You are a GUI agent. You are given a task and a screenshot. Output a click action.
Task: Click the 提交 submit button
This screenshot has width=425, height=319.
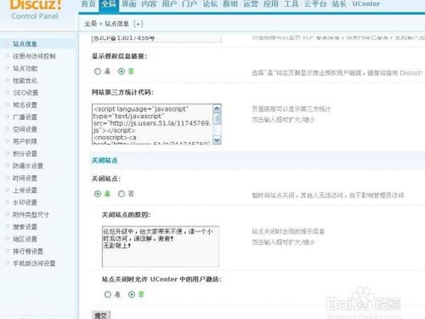pos(101,315)
